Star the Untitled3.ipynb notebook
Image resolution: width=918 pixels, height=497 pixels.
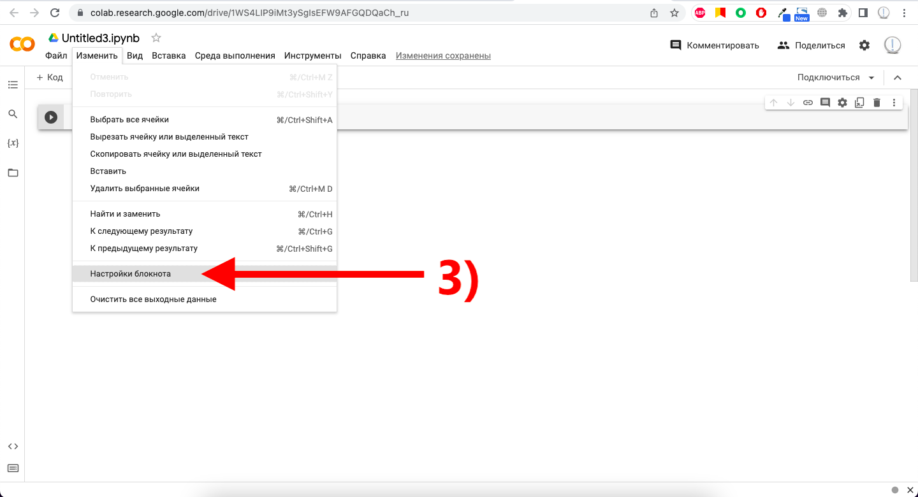coord(156,38)
